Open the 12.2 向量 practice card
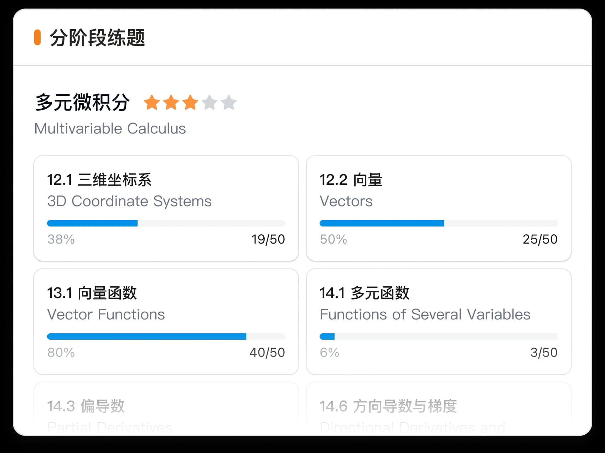The width and height of the screenshot is (605, 453). (x=439, y=208)
